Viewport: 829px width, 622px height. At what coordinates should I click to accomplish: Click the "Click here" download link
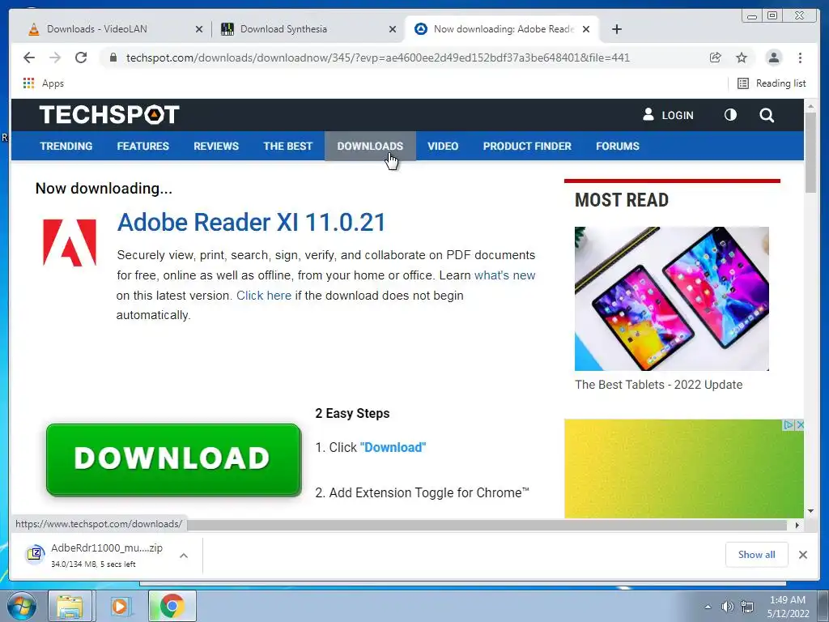coord(264,296)
